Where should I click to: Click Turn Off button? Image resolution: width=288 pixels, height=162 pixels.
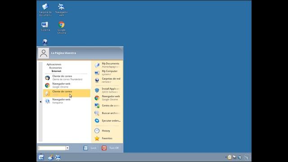coord(110,148)
